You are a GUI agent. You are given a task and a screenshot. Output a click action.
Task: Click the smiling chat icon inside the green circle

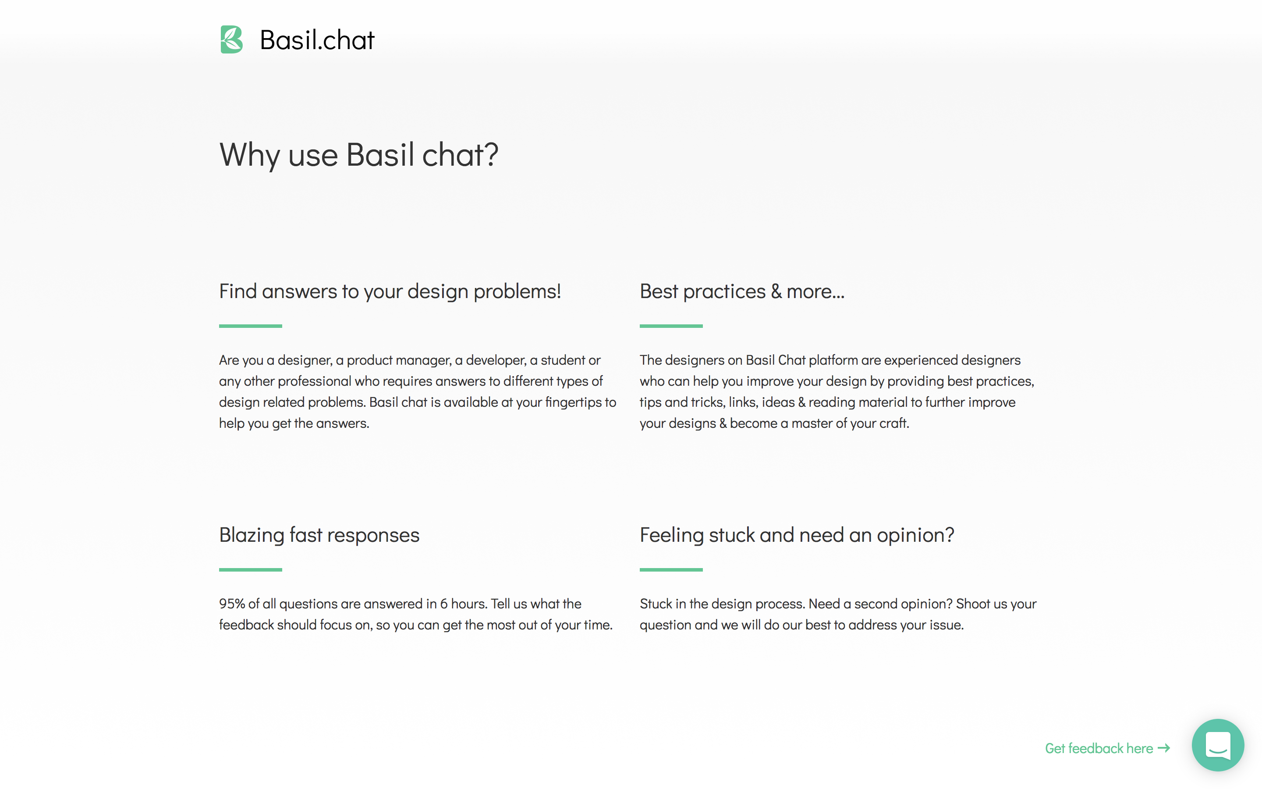pos(1218,745)
